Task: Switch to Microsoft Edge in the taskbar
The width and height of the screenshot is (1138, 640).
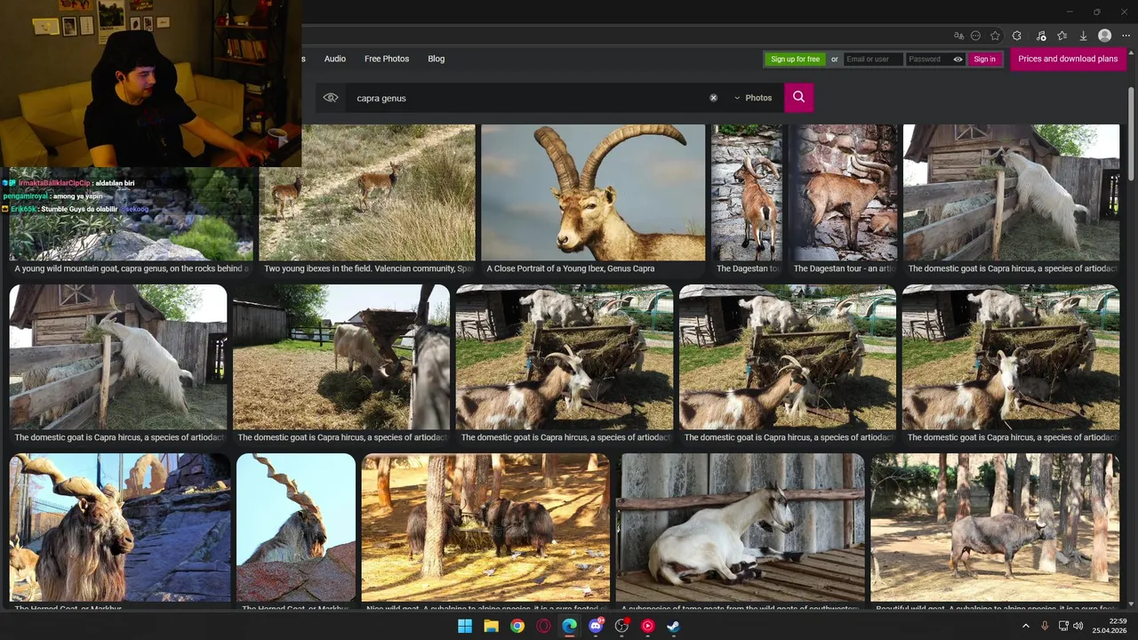Action: point(570,626)
